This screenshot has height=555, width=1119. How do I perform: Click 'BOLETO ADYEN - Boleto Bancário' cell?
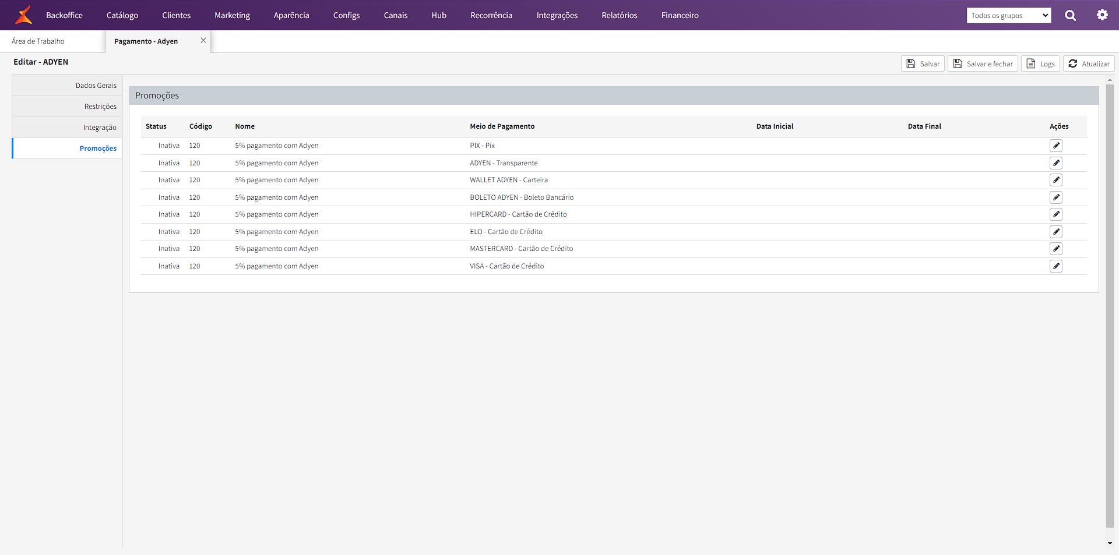point(522,197)
